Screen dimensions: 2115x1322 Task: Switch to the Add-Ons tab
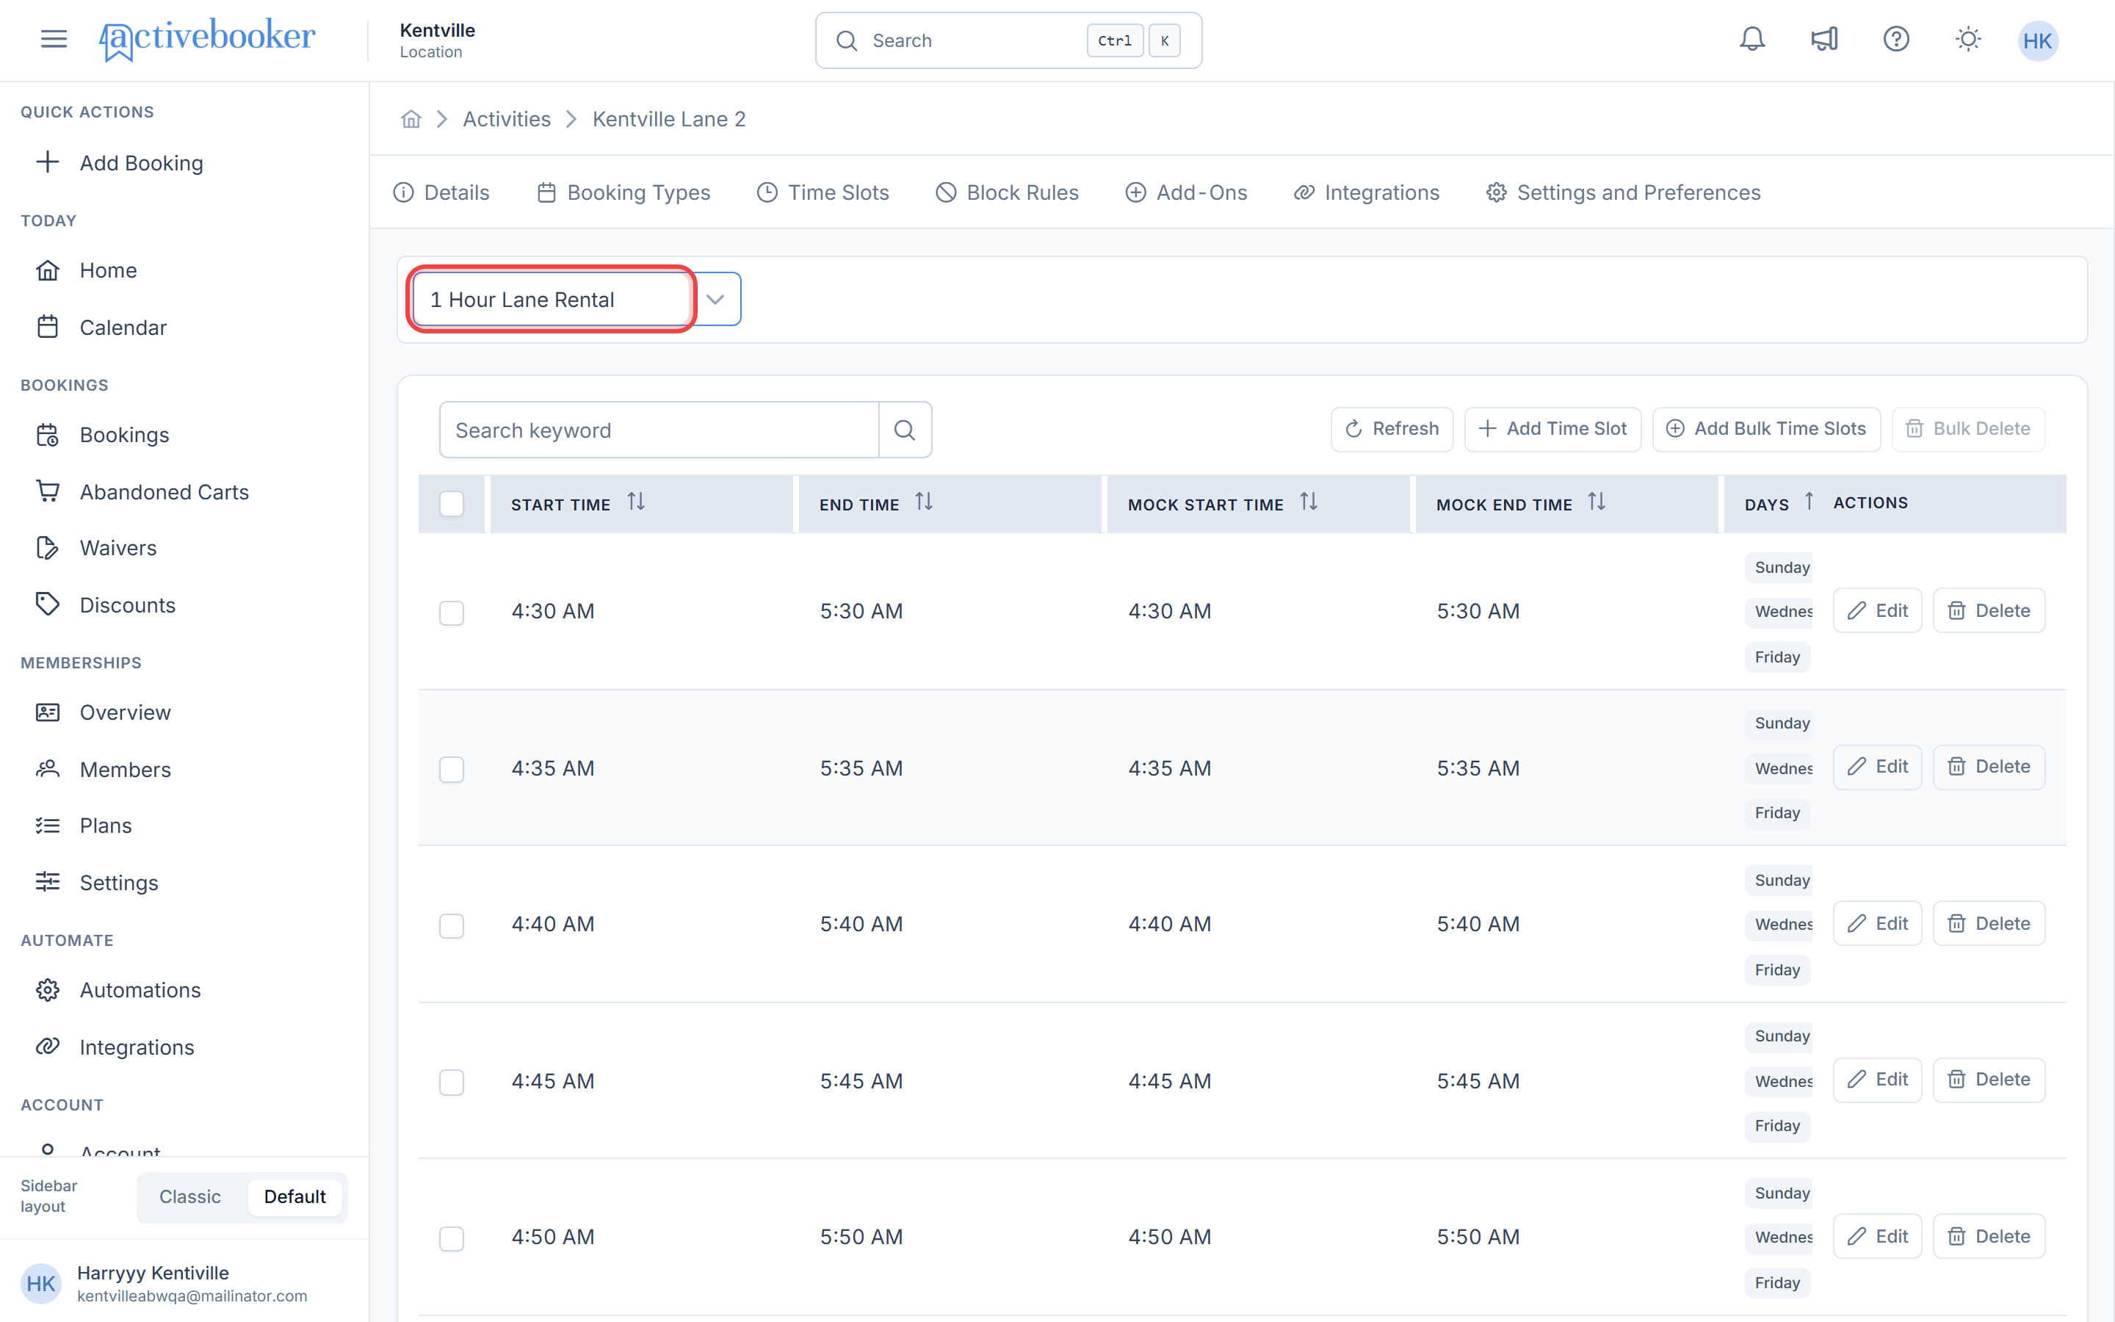click(x=1186, y=192)
